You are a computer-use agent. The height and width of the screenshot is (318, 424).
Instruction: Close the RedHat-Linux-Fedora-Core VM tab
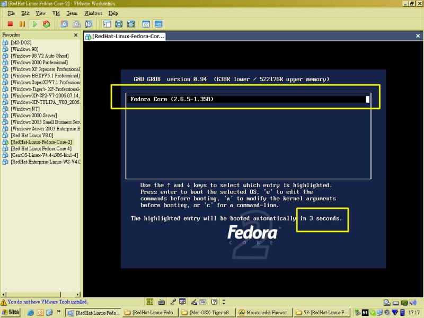pos(418,36)
